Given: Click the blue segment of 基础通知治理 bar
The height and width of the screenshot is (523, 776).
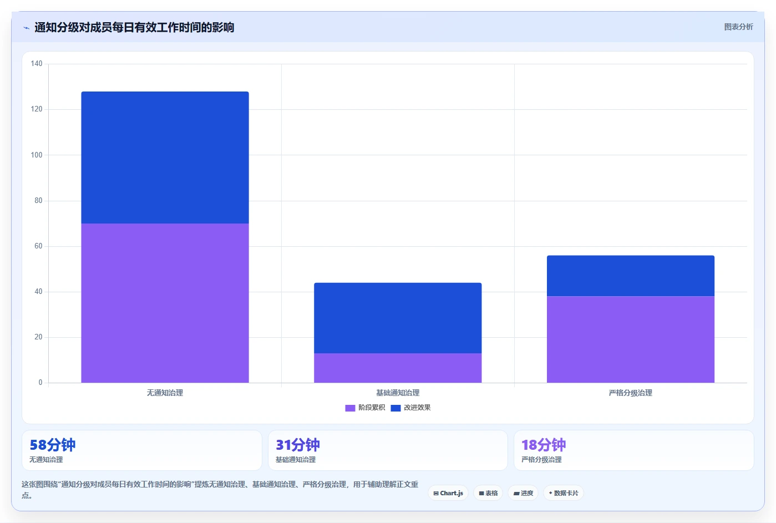Looking at the screenshot, I should coord(398,318).
